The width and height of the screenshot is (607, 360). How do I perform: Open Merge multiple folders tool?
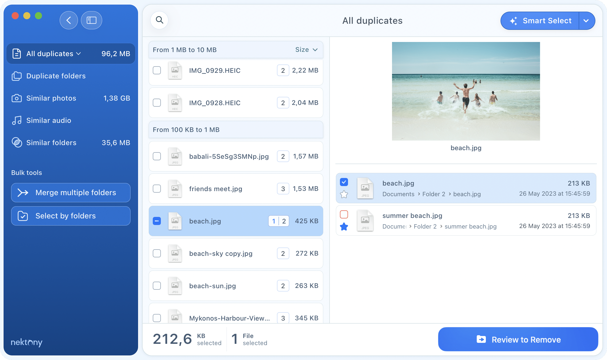point(71,192)
